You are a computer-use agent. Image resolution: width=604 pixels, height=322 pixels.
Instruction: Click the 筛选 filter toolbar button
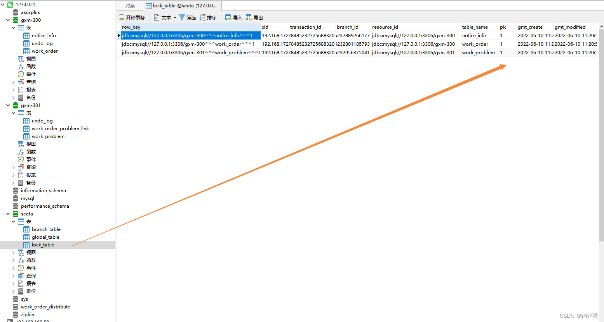click(187, 17)
